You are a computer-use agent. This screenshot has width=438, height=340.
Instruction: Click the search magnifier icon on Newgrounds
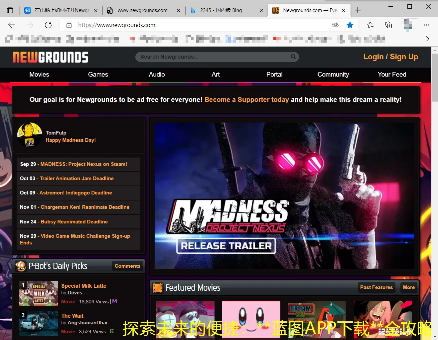293,57
